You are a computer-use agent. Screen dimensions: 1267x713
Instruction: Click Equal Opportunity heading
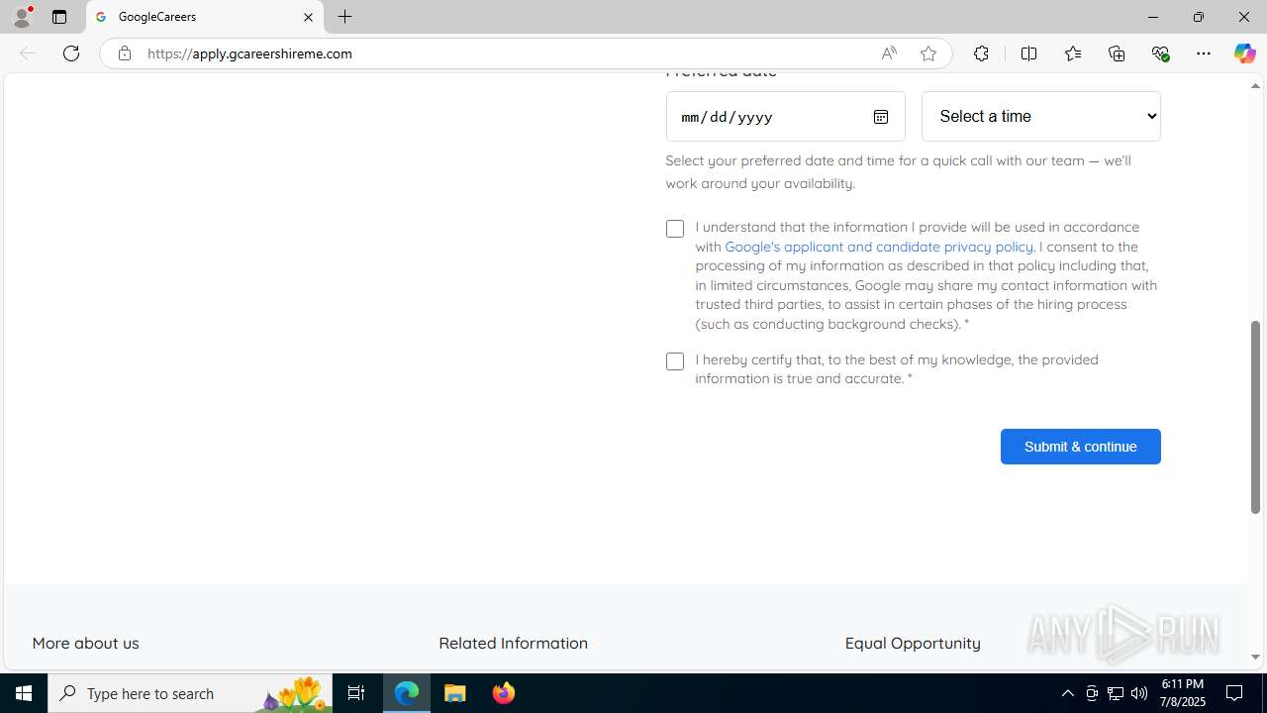click(913, 643)
